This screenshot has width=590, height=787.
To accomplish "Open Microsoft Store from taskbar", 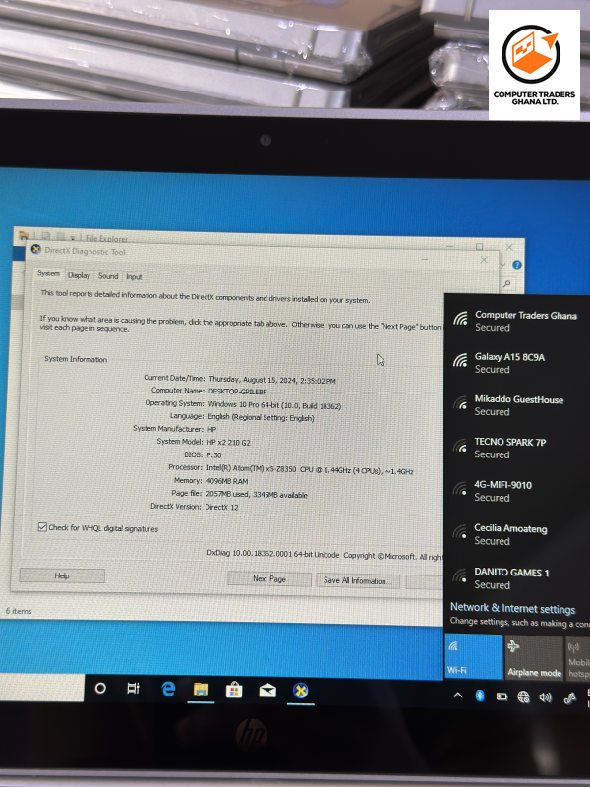I will pyautogui.click(x=234, y=691).
